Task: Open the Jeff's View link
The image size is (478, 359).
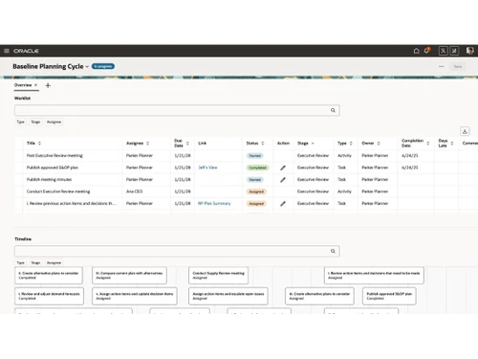Action: 207,168
